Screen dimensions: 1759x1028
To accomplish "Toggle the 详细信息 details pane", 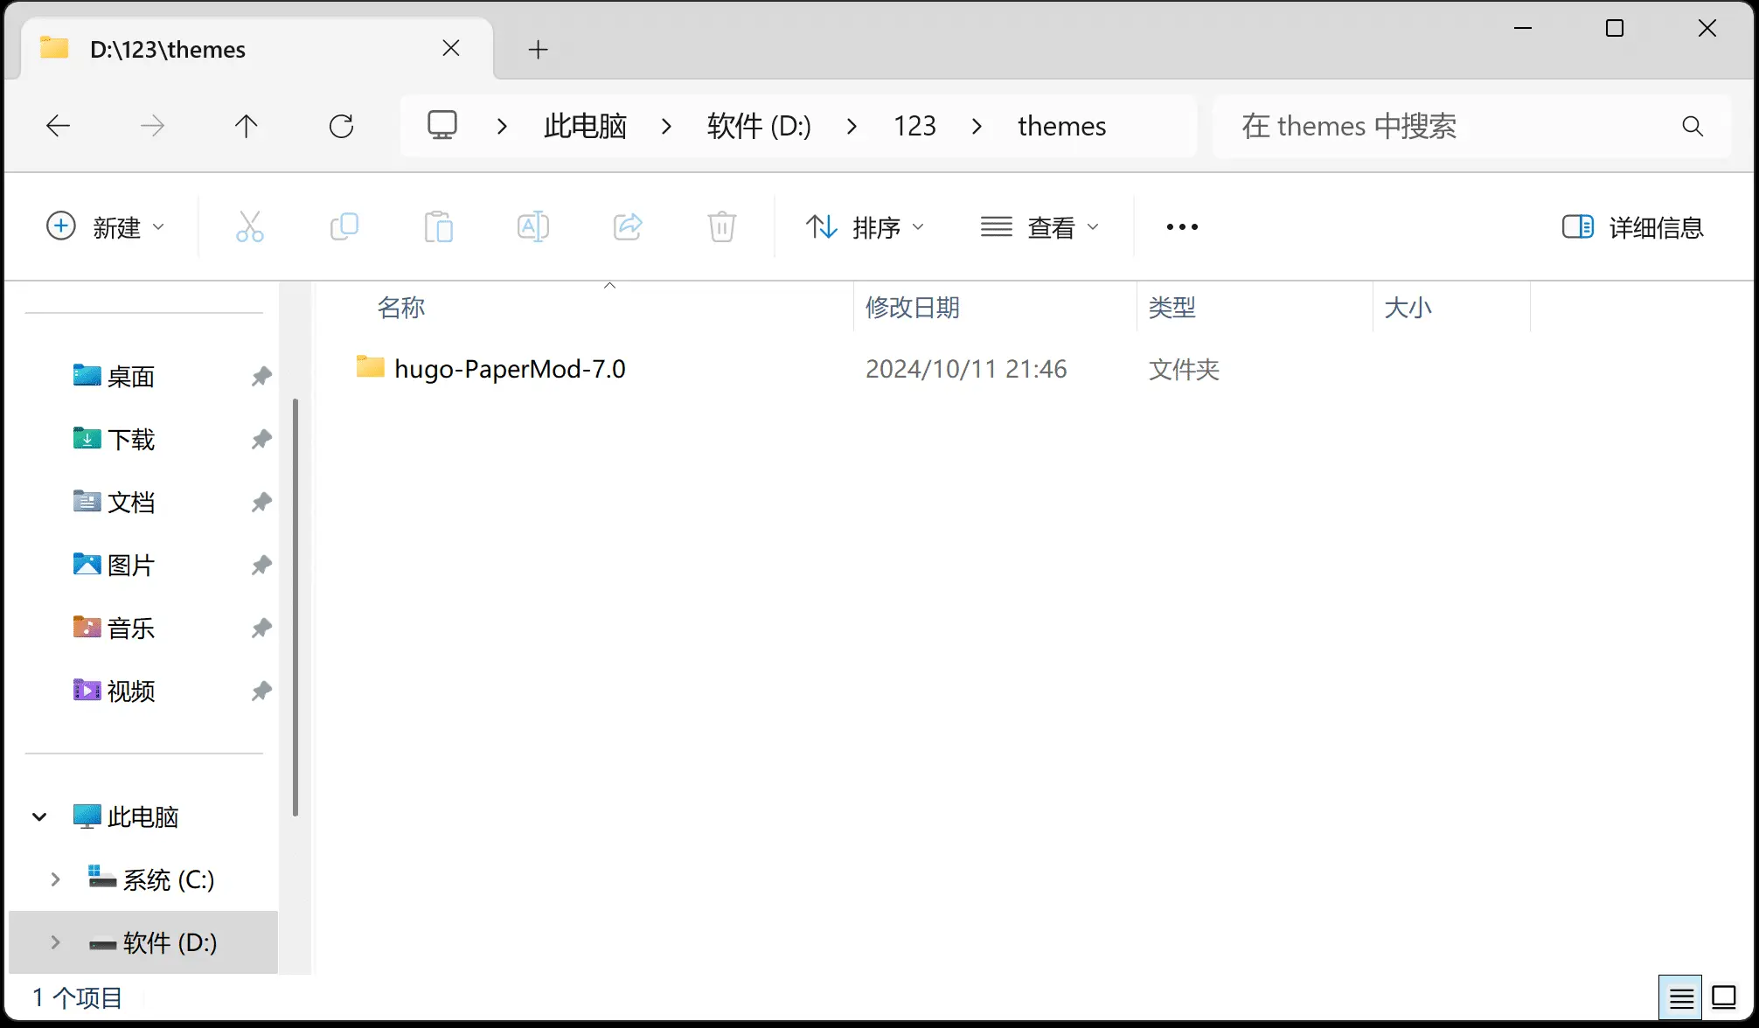I will tap(1632, 227).
